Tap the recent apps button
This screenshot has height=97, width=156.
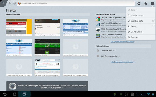tap(24, 94)
